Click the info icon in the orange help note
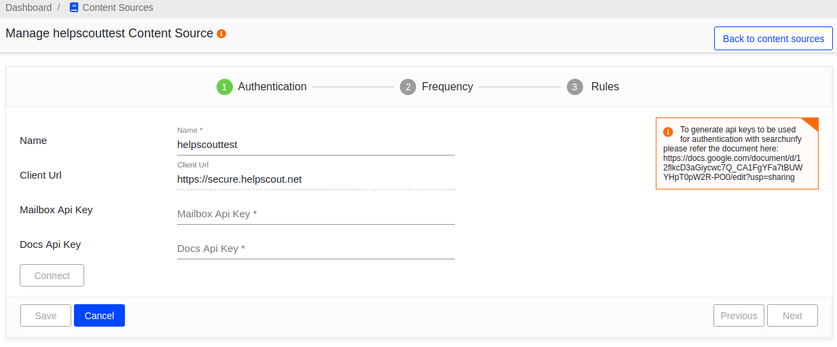Image resolution: width=837 pixels, height=347 pixels. 668,132
